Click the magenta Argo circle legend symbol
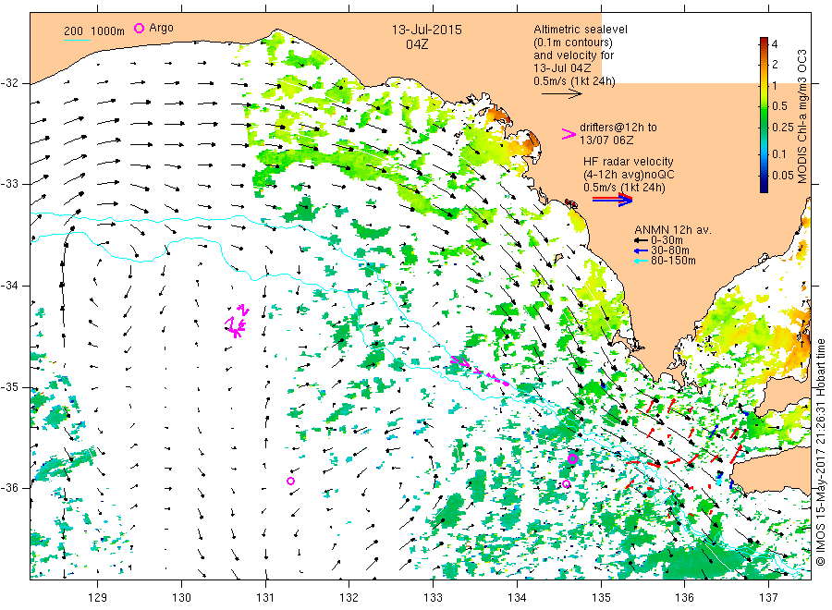Viewport: 832px width, 610px height. pos(139,28)
